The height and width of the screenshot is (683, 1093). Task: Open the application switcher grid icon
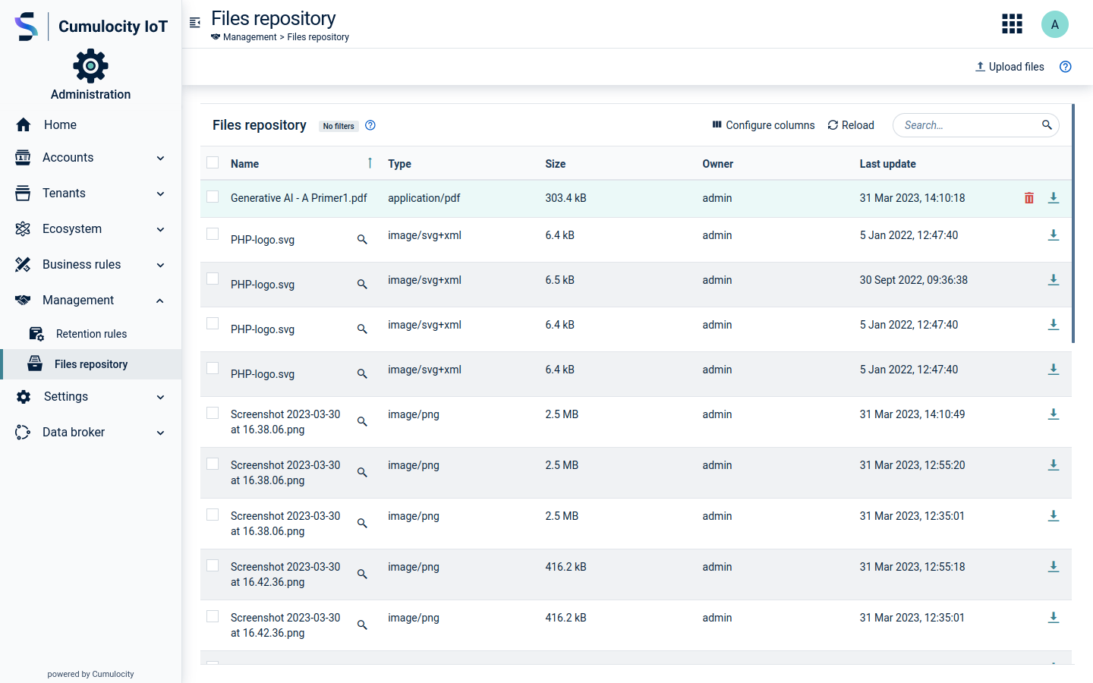coord(1012,24)
